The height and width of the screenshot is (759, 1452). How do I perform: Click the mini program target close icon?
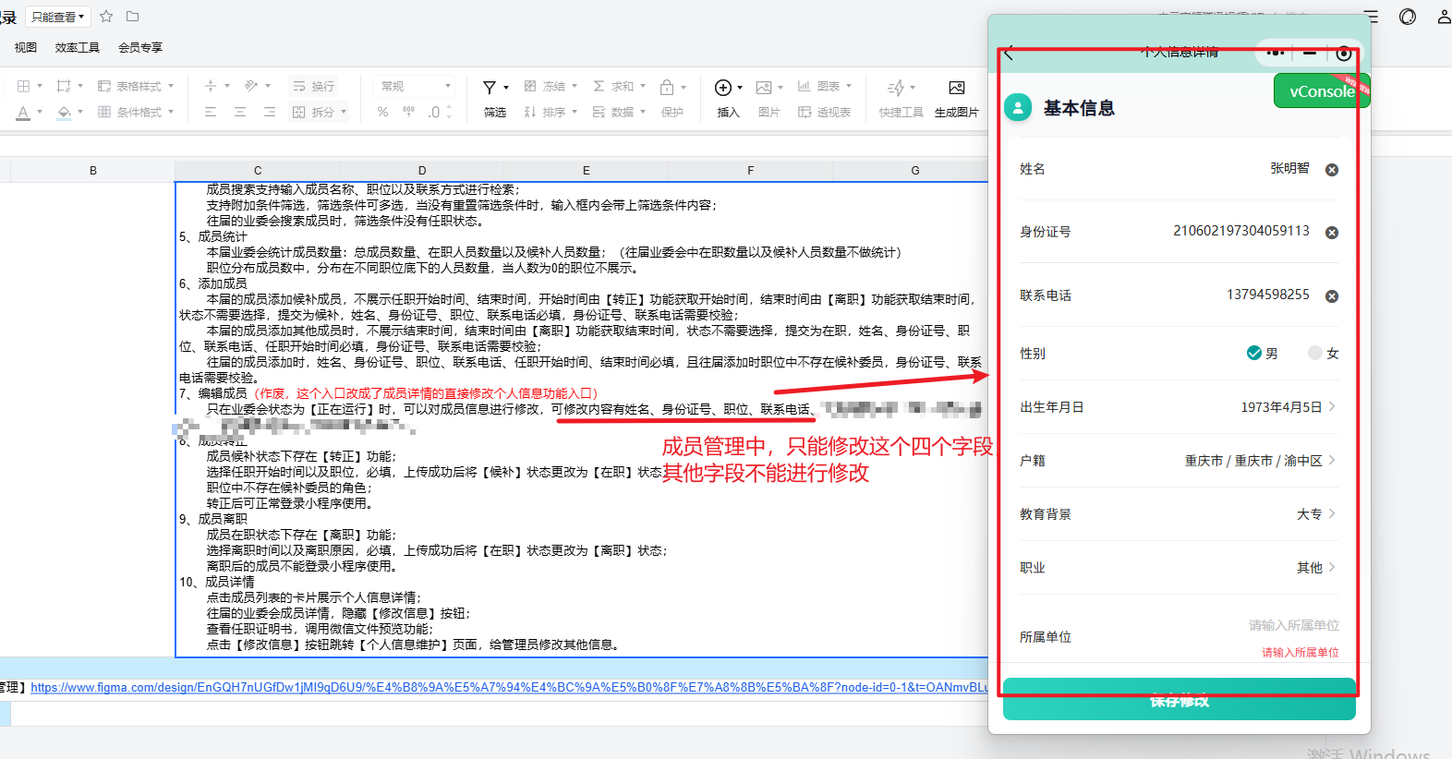[x=1344, y=54]
